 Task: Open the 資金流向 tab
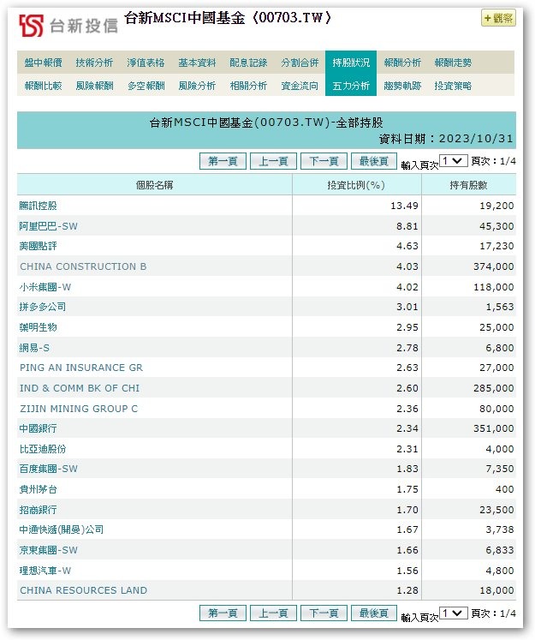(x=300, y=86)
